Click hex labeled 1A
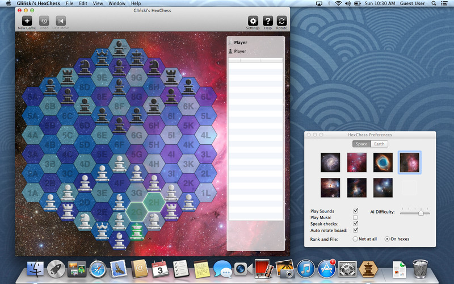This screenshot has height=284, width=454. [33, 193]
